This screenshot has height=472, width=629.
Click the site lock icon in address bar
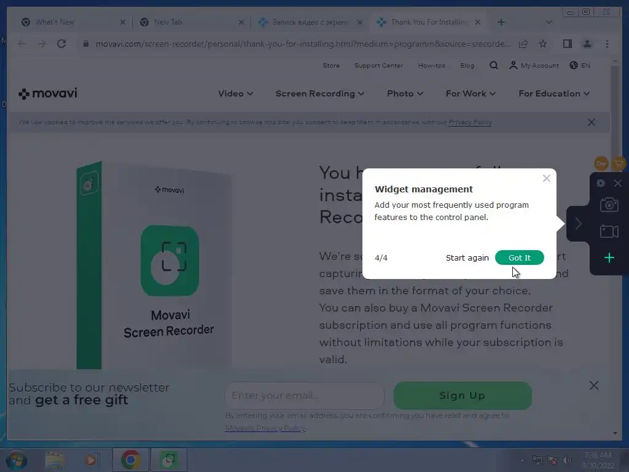(x=85, y=44)
